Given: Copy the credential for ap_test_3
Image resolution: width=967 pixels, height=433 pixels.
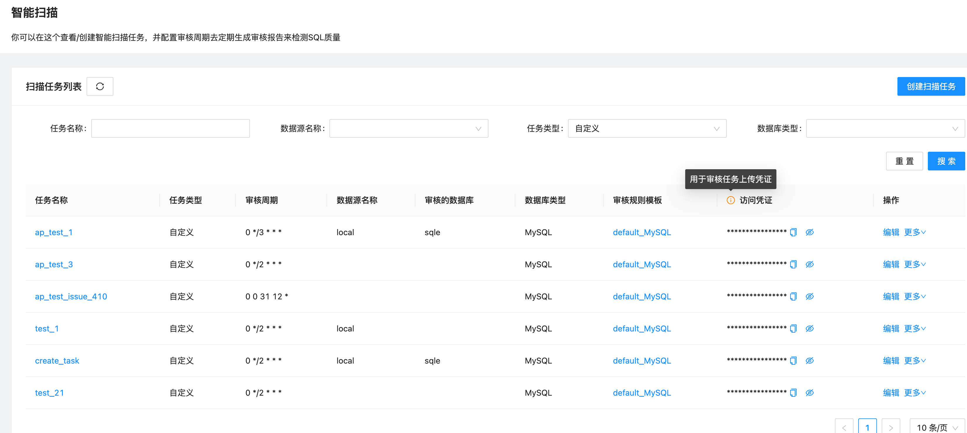Looking at the screenshot, I should point(793,264).
